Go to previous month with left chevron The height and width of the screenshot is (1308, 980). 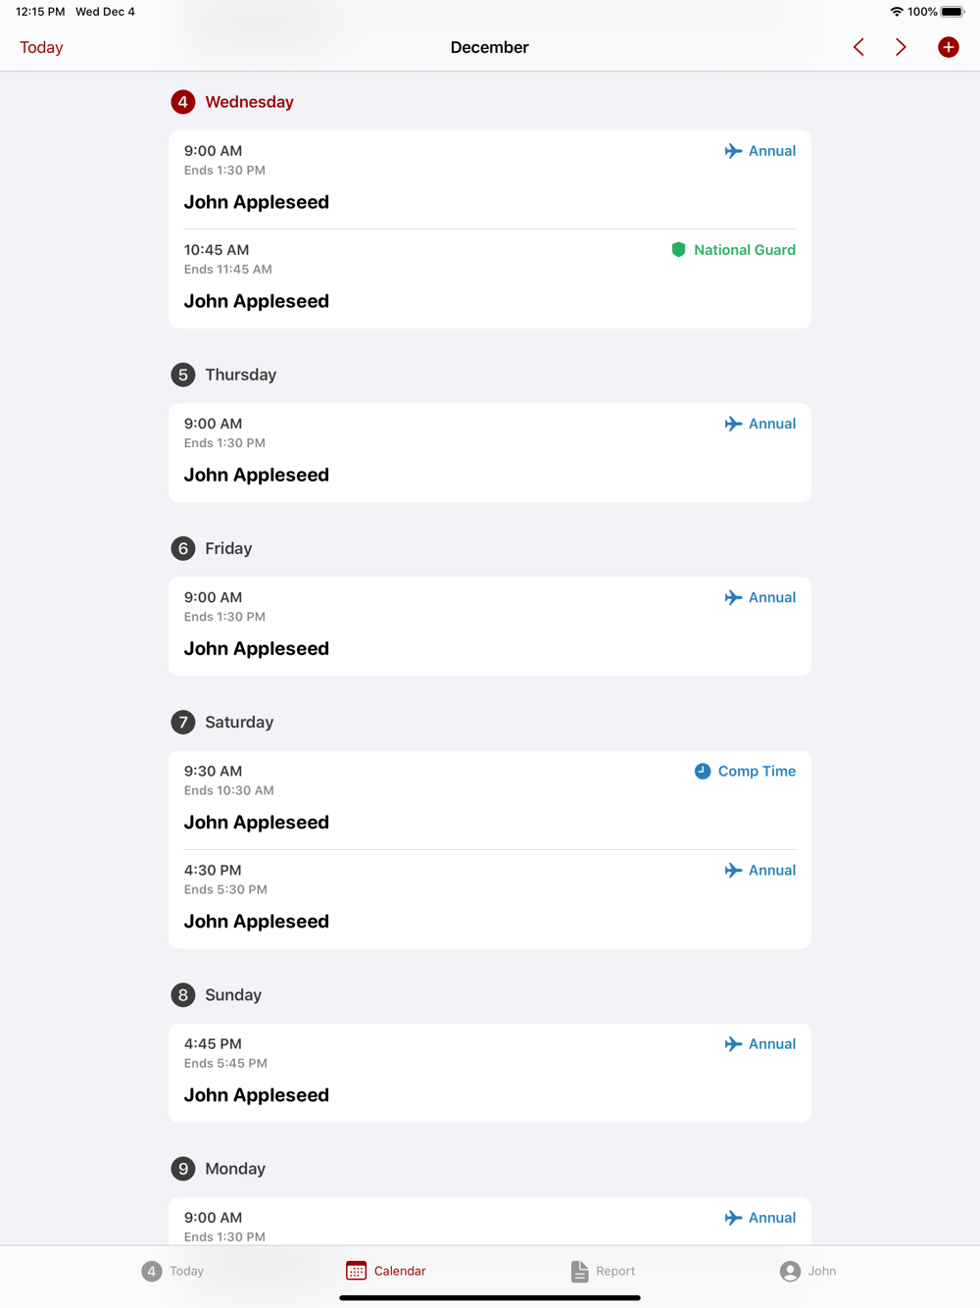click(x=858, y=47)
